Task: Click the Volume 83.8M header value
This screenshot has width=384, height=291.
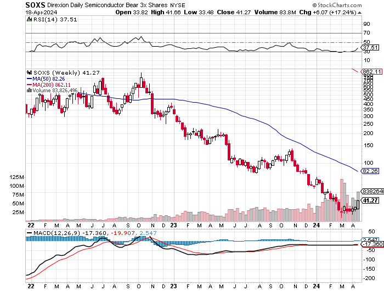Action: coord(275,12)
